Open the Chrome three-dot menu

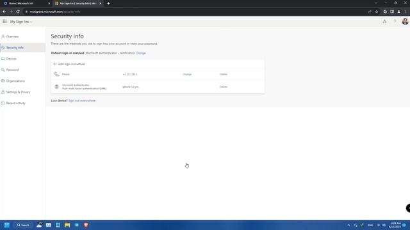[x=406, y=11]
